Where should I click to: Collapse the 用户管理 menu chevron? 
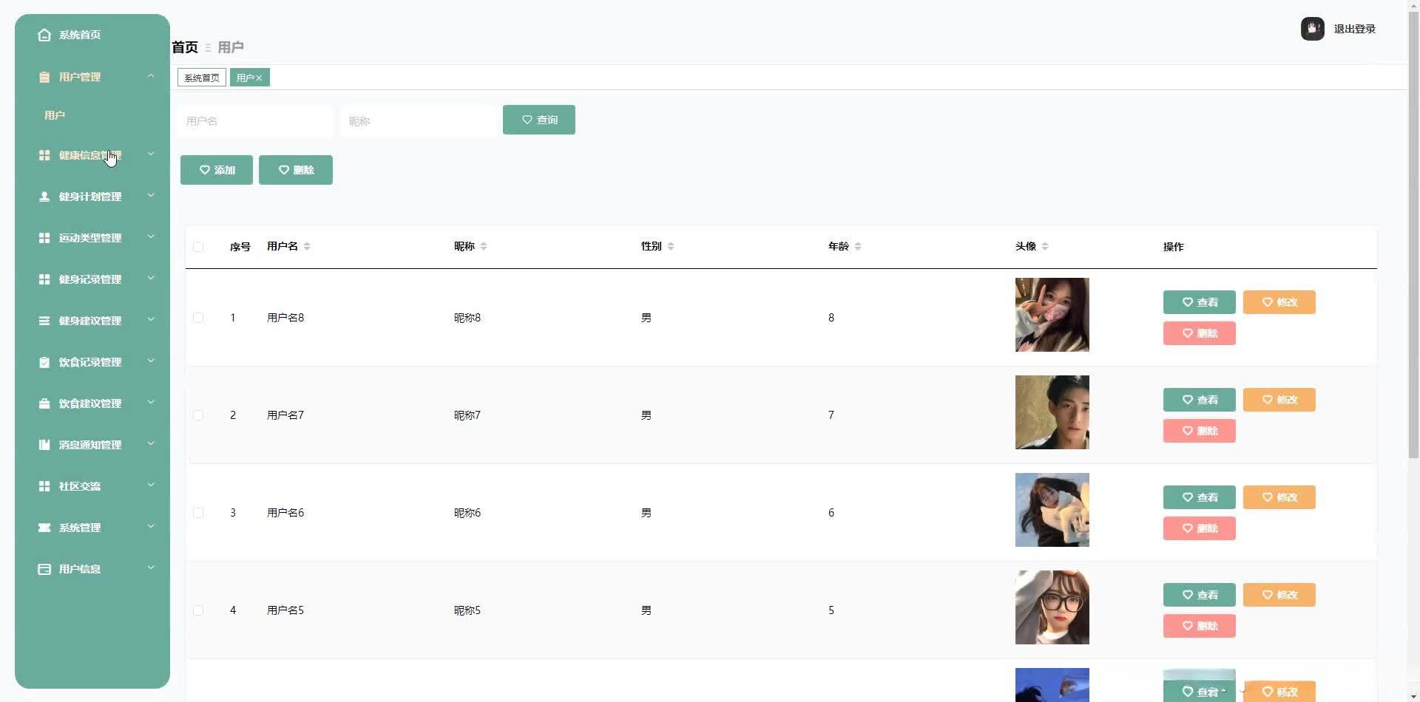click(x=151, y=76)
